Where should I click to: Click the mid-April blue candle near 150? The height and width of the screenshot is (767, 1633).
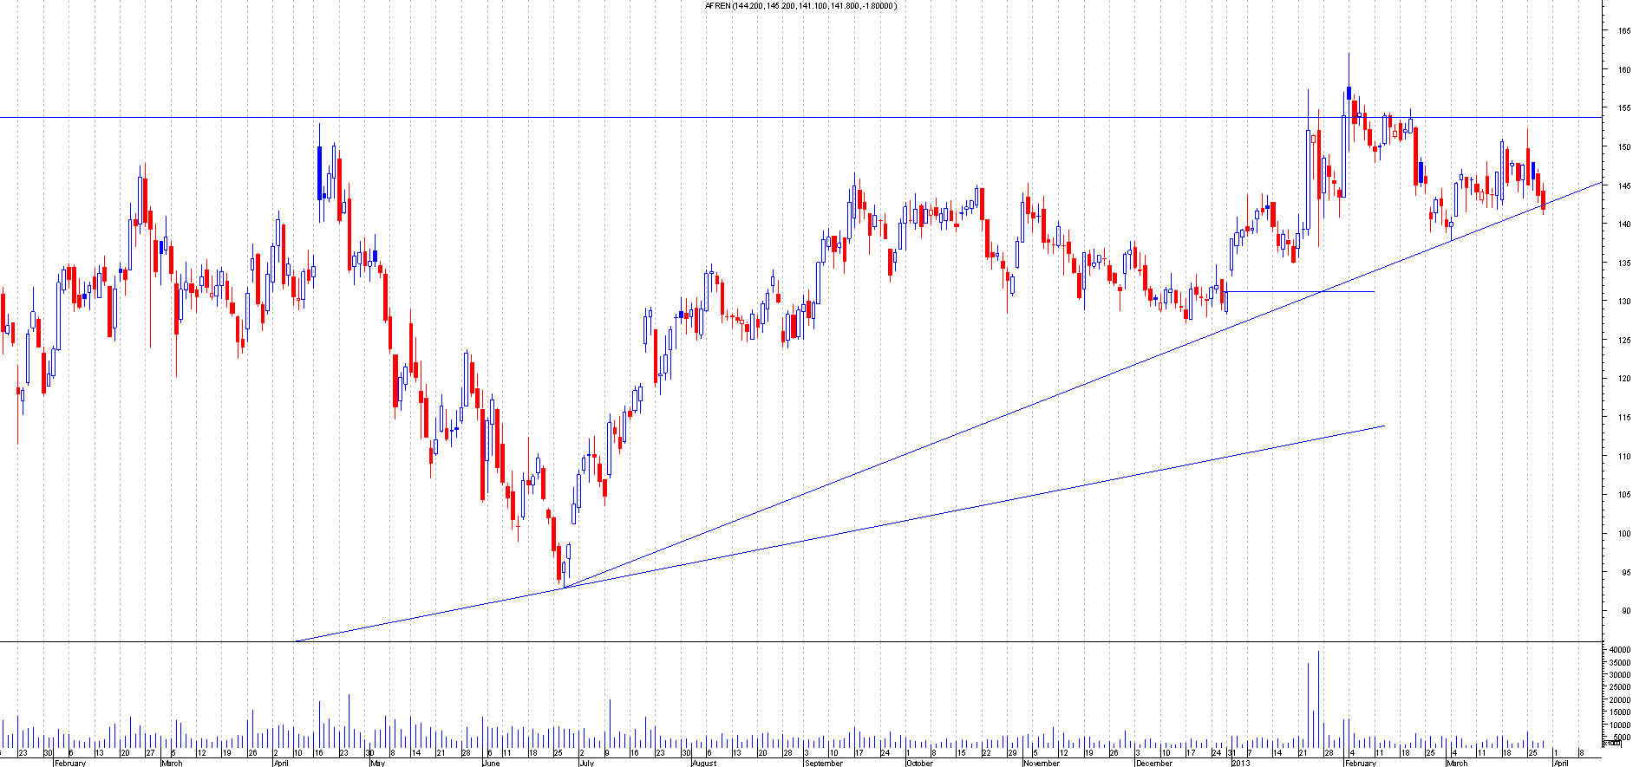tap(319, 172)
